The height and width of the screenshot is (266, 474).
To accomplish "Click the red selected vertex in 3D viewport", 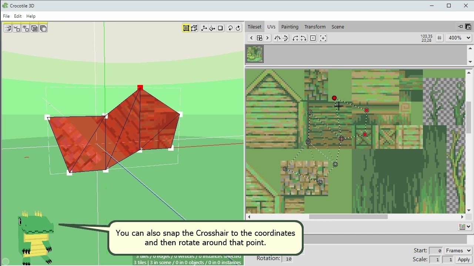I will pyautogui.click(x=140, y=88).
